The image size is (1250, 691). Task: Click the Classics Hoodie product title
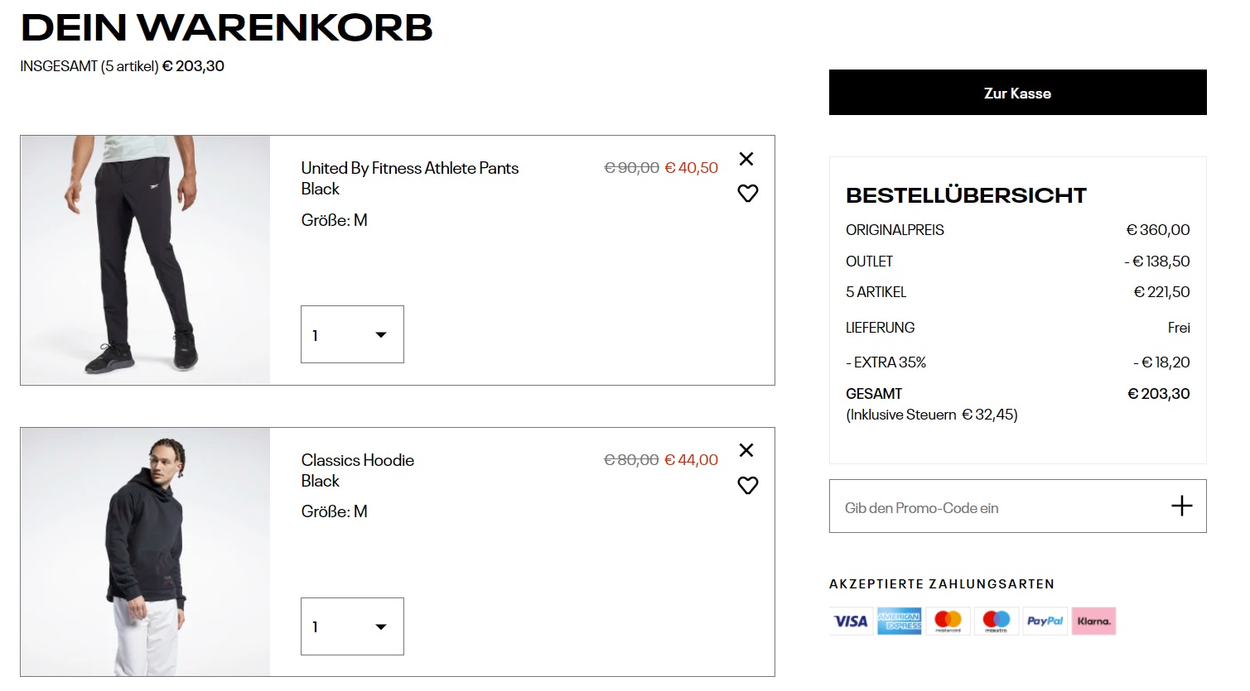coord(357,460)
